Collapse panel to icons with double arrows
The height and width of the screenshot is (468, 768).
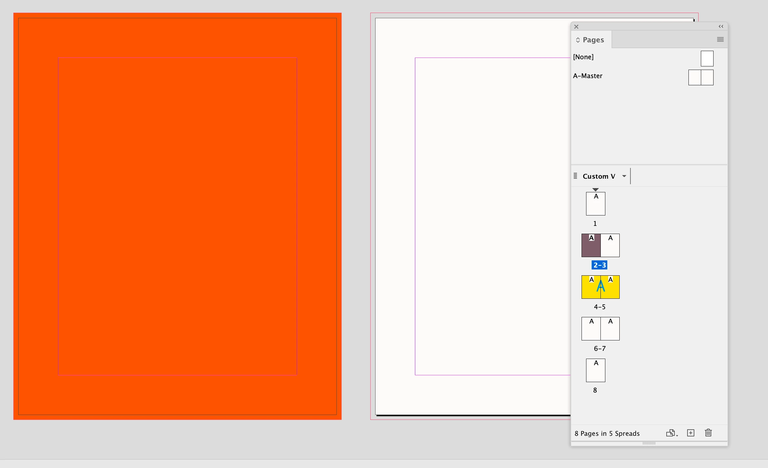(x=721, y=26)
